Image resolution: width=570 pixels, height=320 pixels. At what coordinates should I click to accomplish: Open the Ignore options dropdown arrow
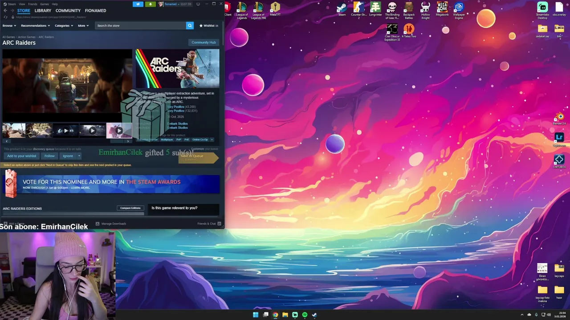click(79, 156)
